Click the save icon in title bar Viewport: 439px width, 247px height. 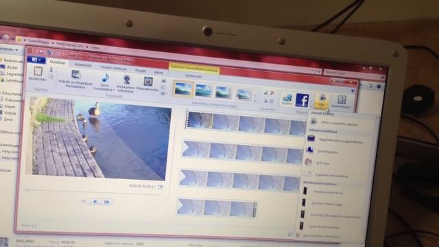[x=41, y=52]
